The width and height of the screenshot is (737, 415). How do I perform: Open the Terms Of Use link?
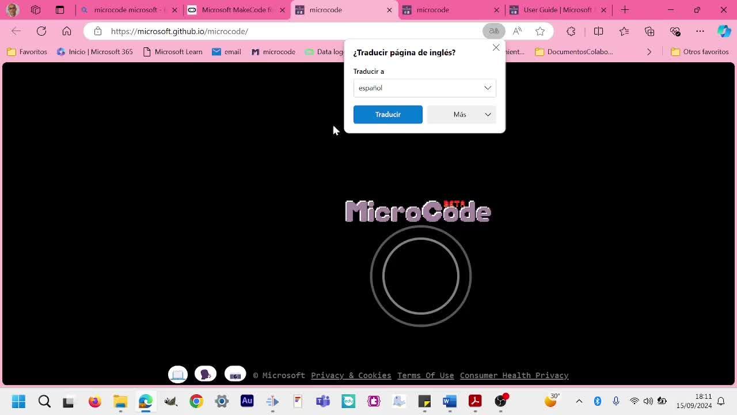(426, 375)
